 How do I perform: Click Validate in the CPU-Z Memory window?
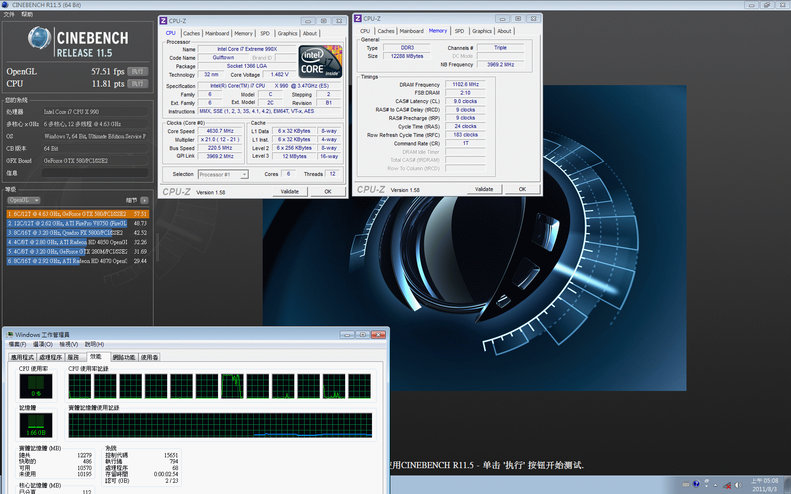coord(484,189)
